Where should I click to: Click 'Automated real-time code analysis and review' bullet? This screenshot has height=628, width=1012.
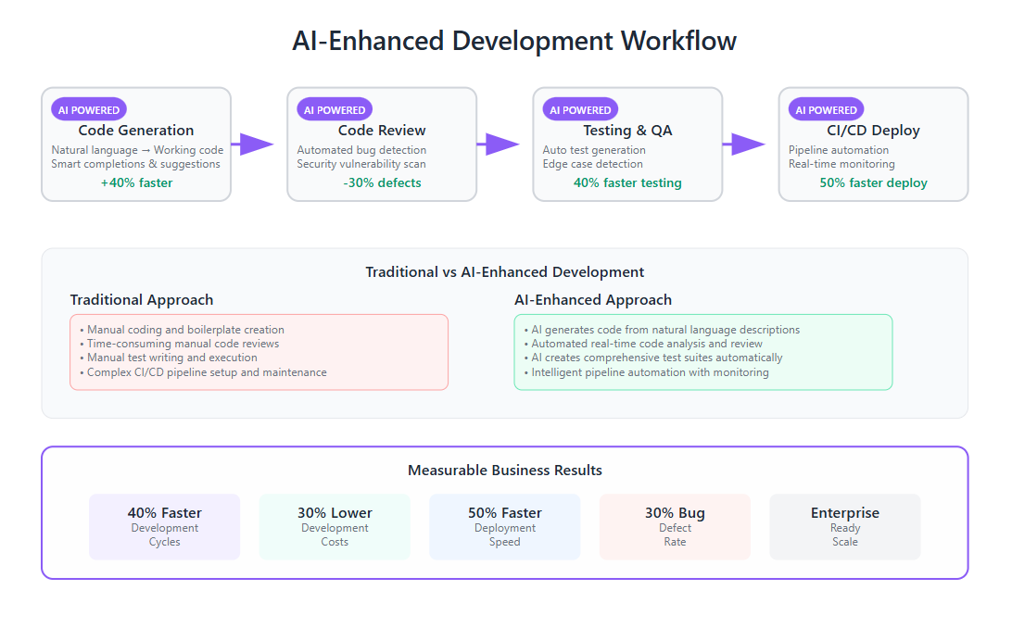coord(643,344)
